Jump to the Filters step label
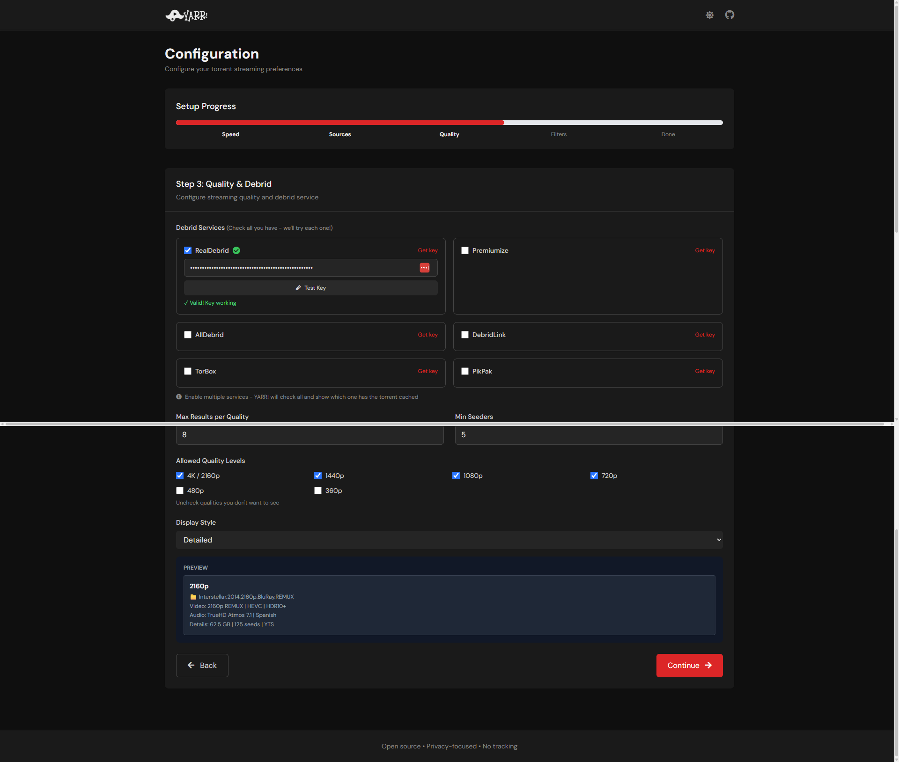Image resolution: width=899 pixels, height=762 pixels. (x=558, y=134)
